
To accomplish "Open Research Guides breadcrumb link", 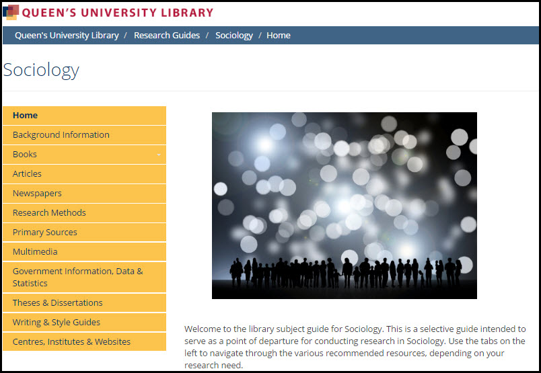I will (x=167, y=35).
